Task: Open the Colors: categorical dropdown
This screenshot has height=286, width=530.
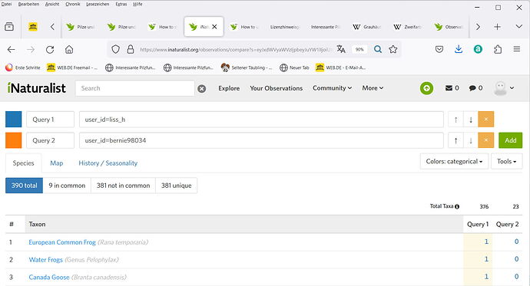Action: click(x=454, y=162)
